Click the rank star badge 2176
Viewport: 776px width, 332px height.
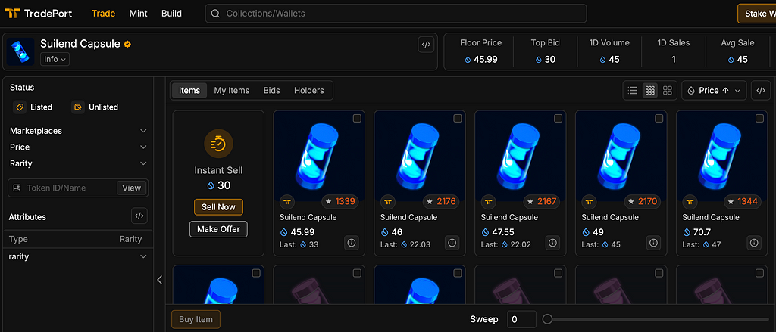[440, 202]
